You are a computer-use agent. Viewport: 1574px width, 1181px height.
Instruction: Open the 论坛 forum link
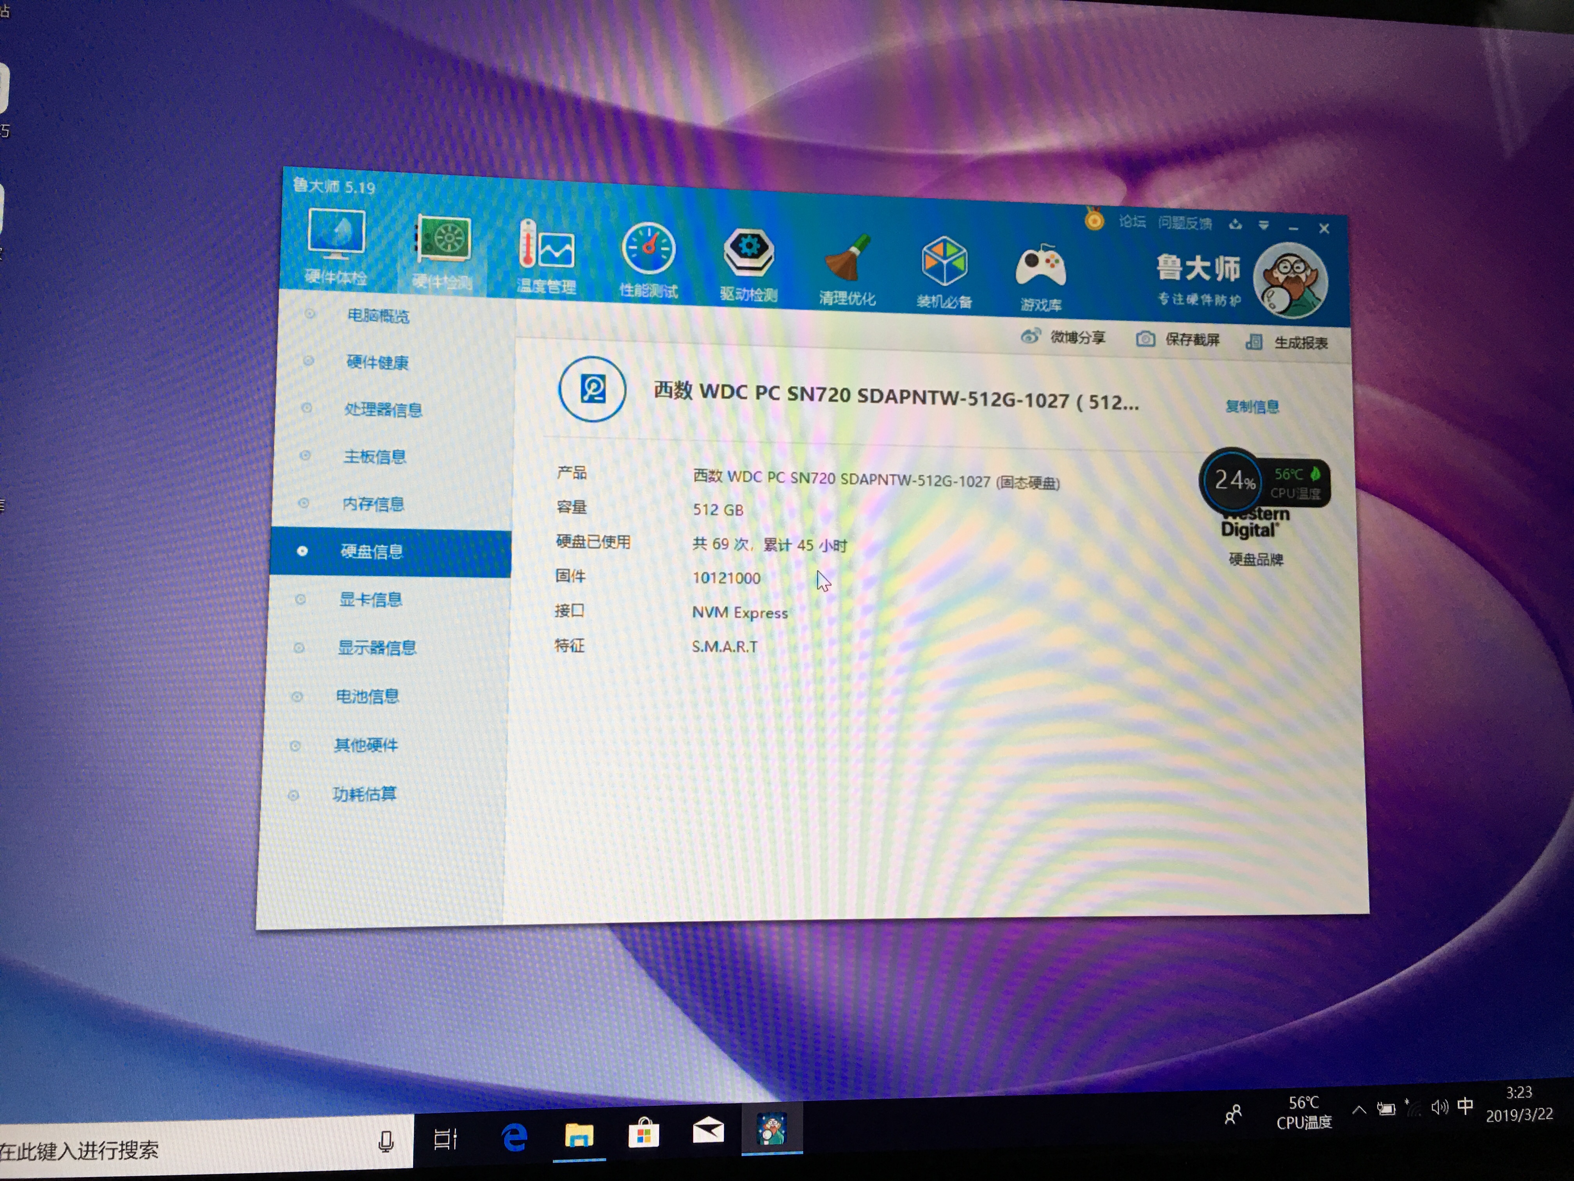[x=1132, y=221]
